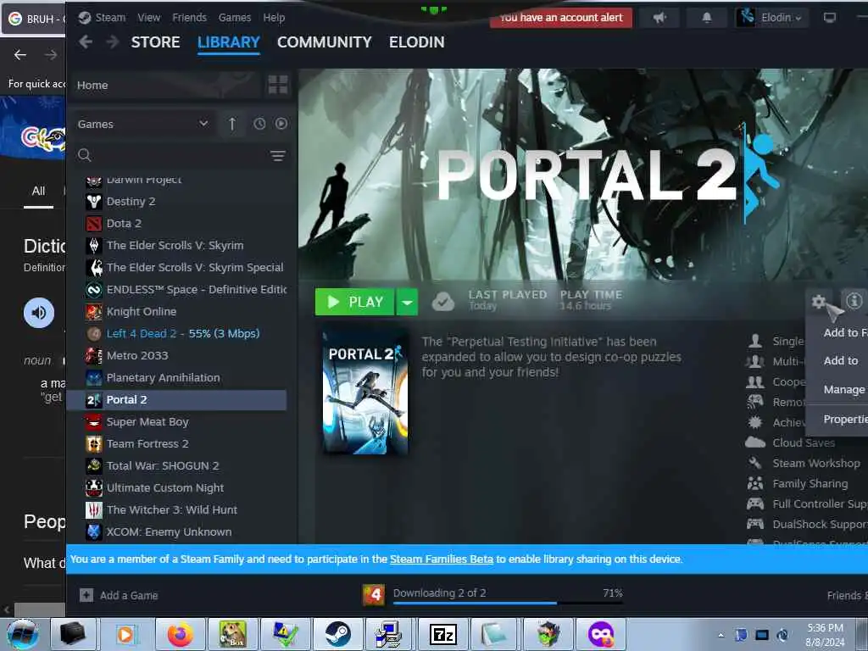The height and width of the screenshot is (651, 868).
Task: Switch to the LIBRARY tab
Action: tap(229, 42)
